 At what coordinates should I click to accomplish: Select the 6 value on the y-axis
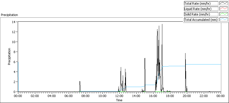[x=15, y=62]
